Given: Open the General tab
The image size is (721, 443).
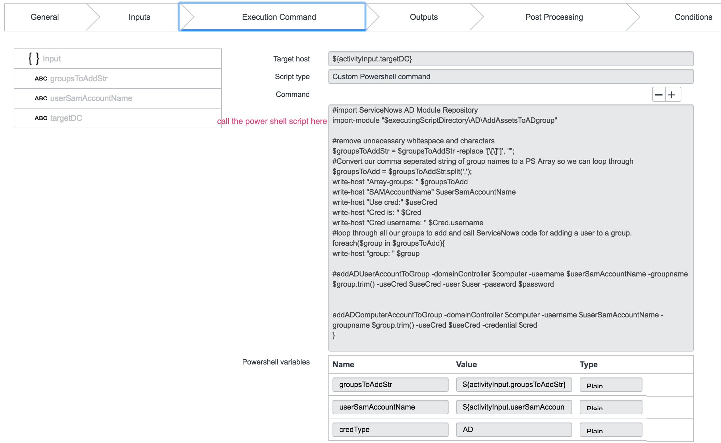Looking at the screenshot, I should tap(45, 17).
